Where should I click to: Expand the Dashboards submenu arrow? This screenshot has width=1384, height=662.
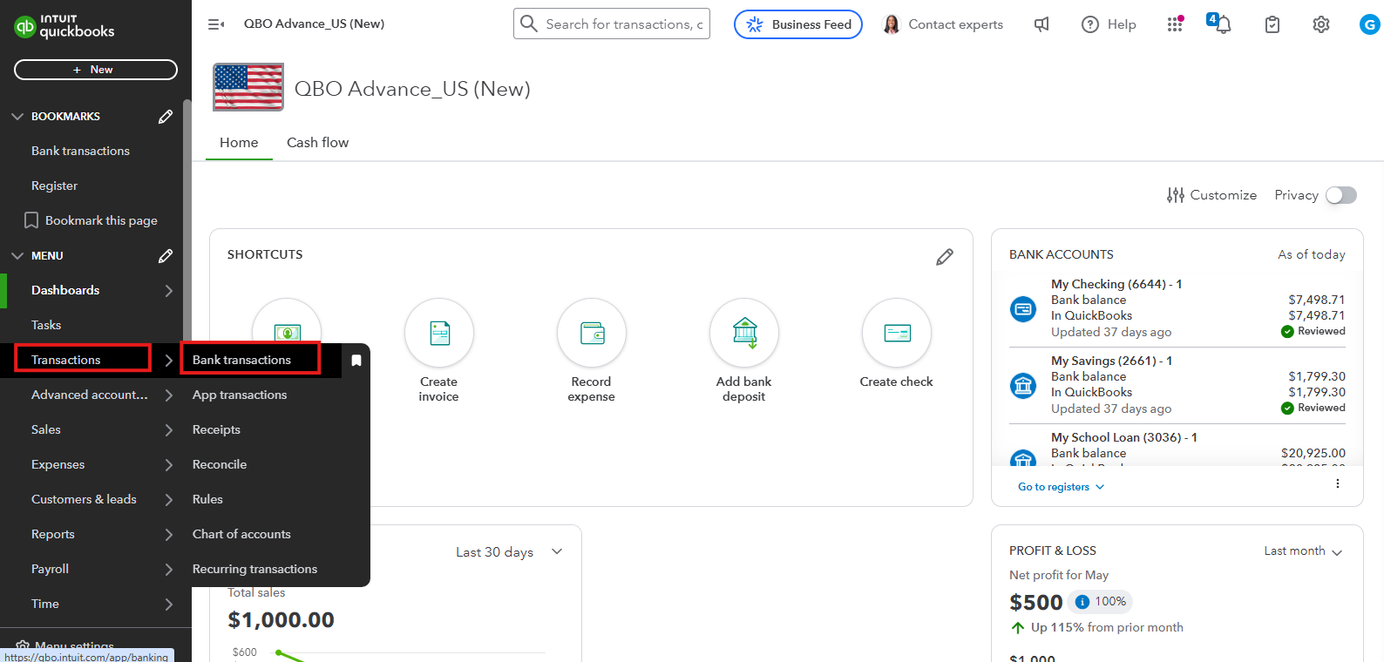tap(169, 290)
